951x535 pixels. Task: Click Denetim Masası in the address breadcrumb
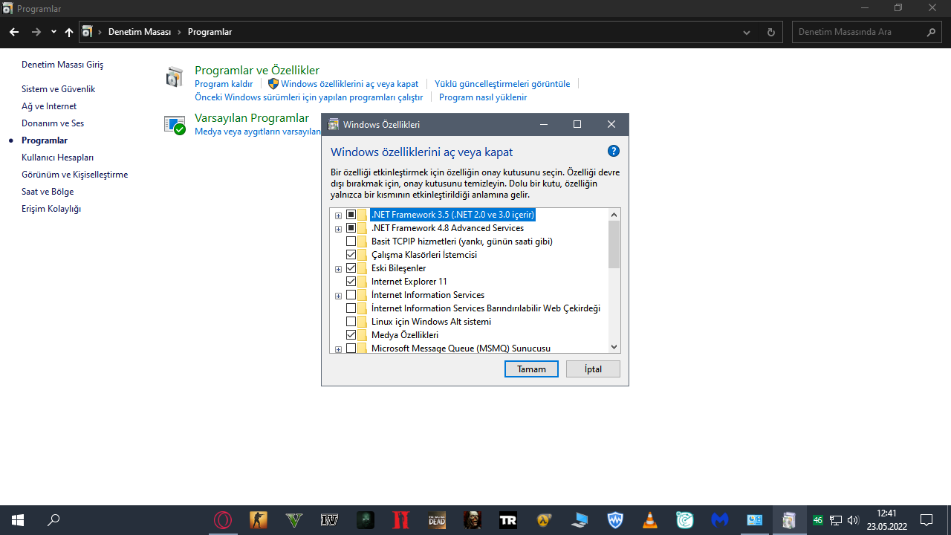[x=140, y=32]
